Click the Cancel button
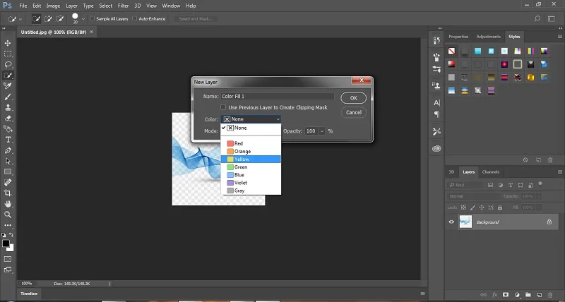Screen dimensions: 565x302 click(354, 112)
